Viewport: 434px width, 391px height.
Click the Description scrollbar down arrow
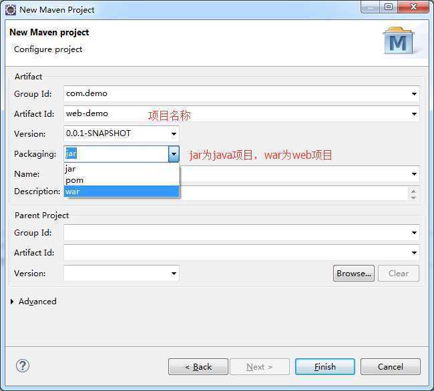[413, 198]
